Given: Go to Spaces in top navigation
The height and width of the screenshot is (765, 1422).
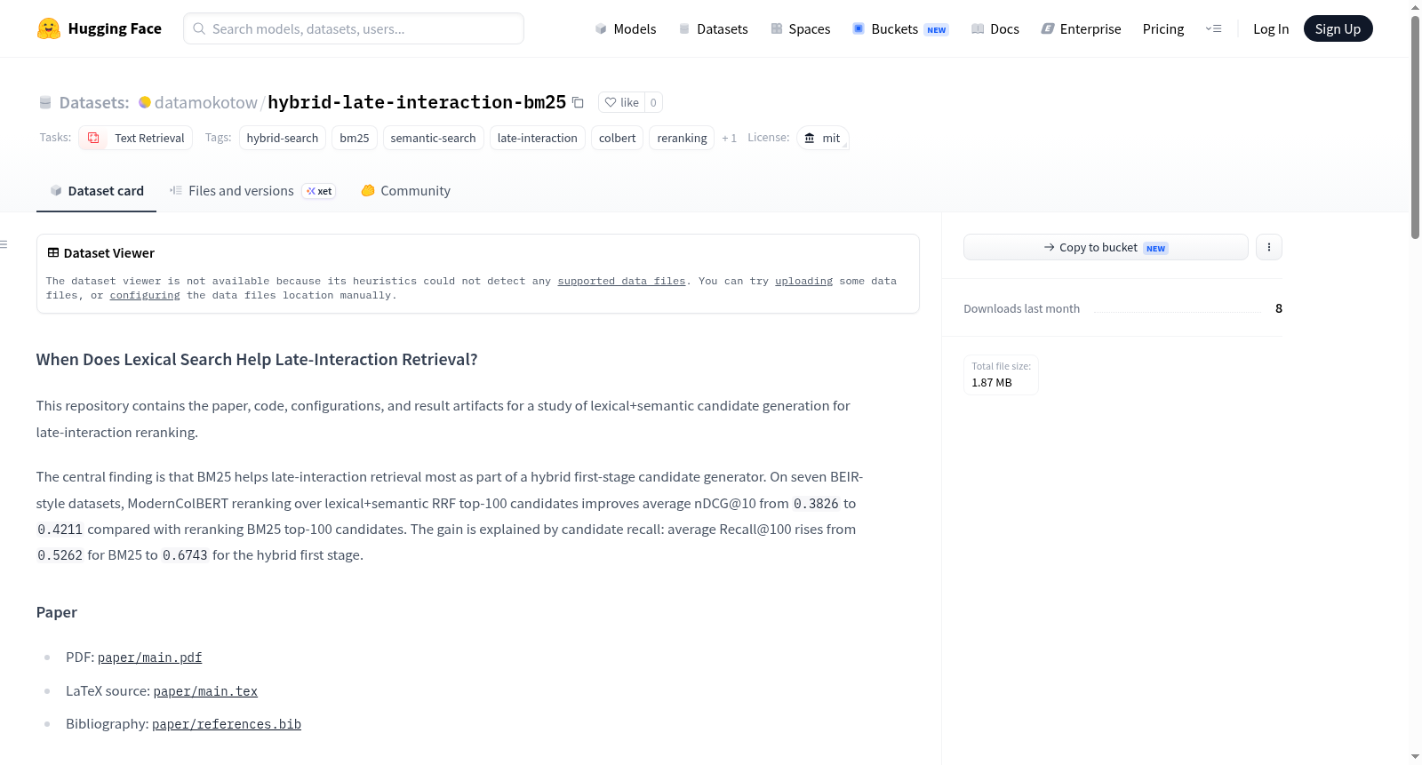Looking at the screenshot, I should coord(801,28).
